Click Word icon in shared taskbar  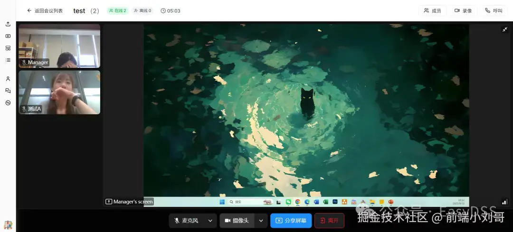[316, 202]
